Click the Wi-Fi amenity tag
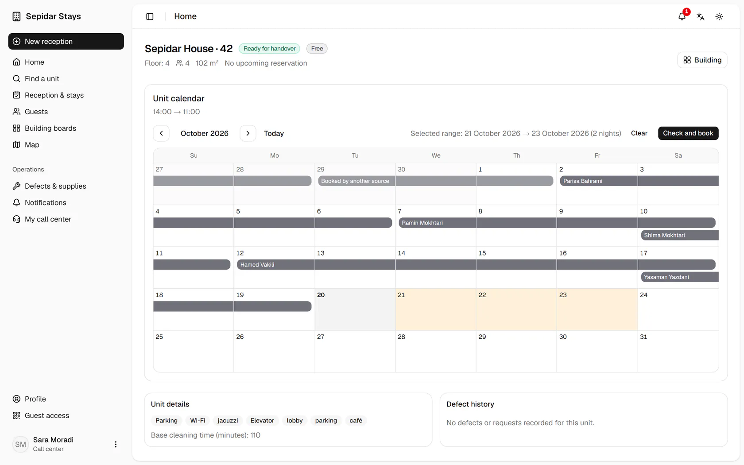This screenshot has width=744, height=465. [x=198, y=421]
